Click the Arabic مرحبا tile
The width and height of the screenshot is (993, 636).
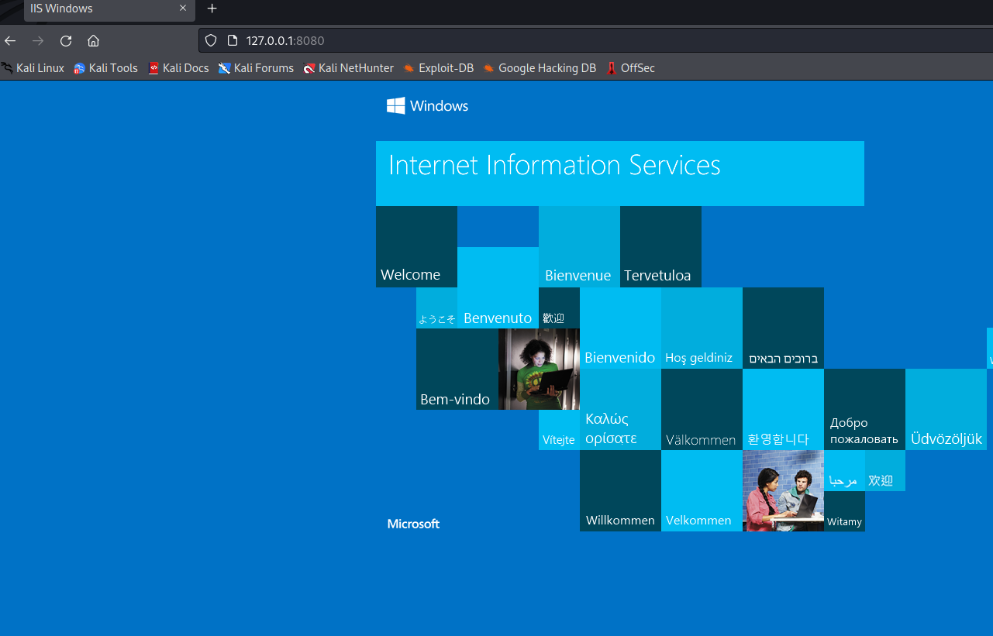844,471
